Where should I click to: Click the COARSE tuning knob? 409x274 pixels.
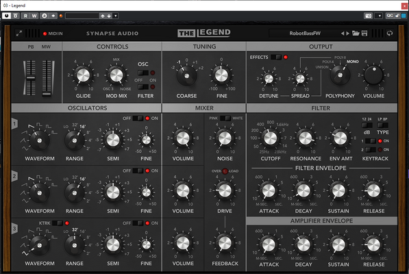[186, 76]
